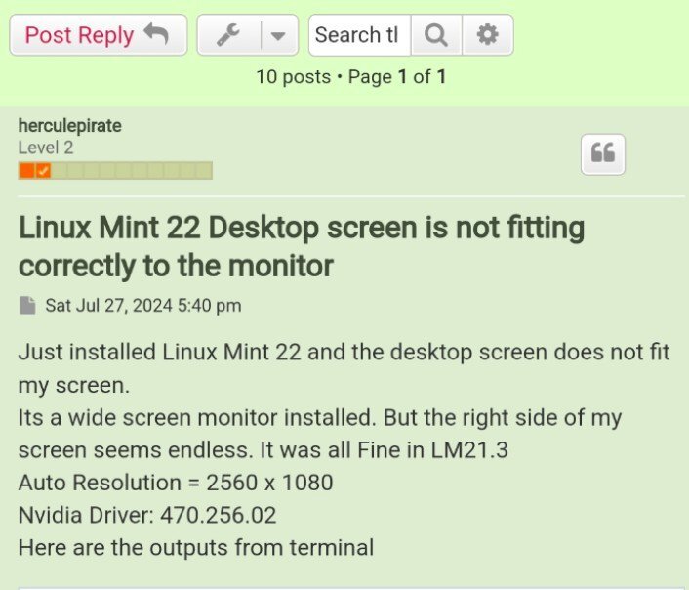689x590 pixels.
Task: Click the Page 1 of 1 pagination text
Action: pos(397,77)
